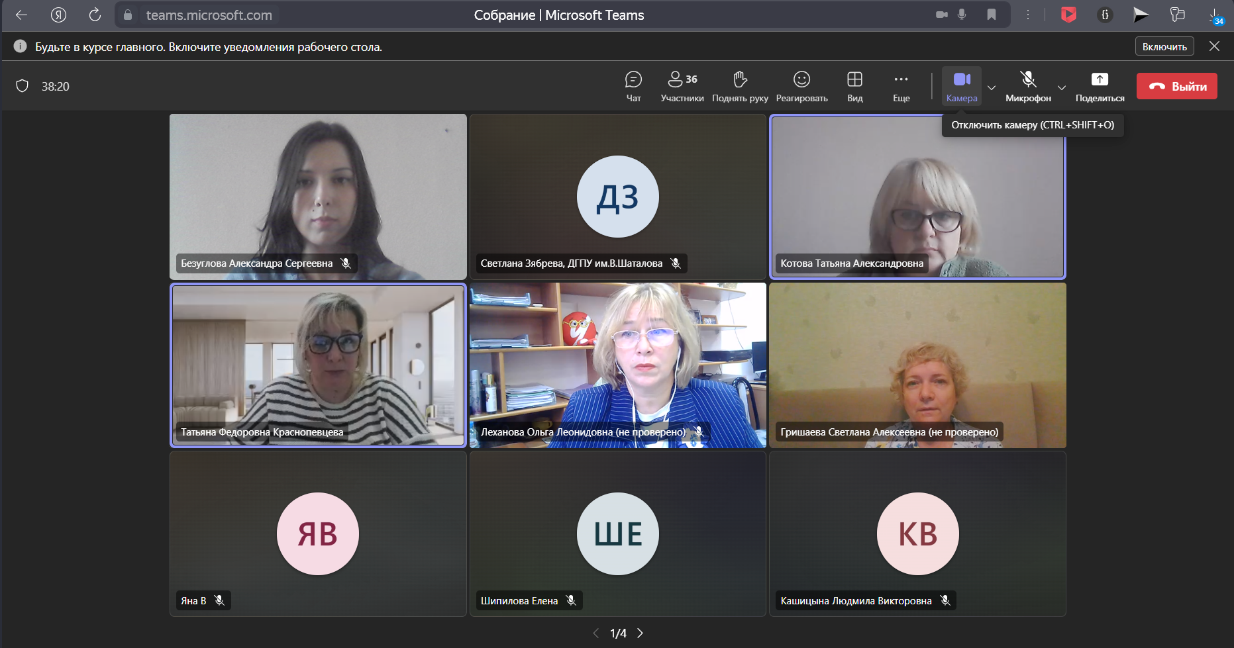Show the participants list
Viewport: 1234px width, 648px height.
(682, 86)
